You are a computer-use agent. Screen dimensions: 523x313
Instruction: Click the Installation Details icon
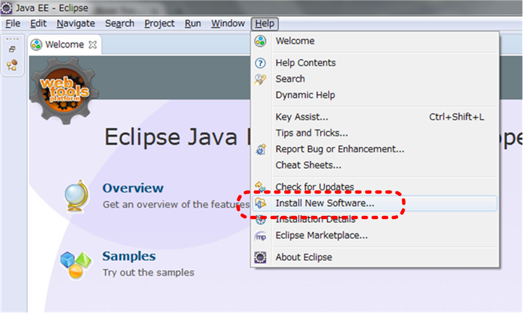pos(261,220)
